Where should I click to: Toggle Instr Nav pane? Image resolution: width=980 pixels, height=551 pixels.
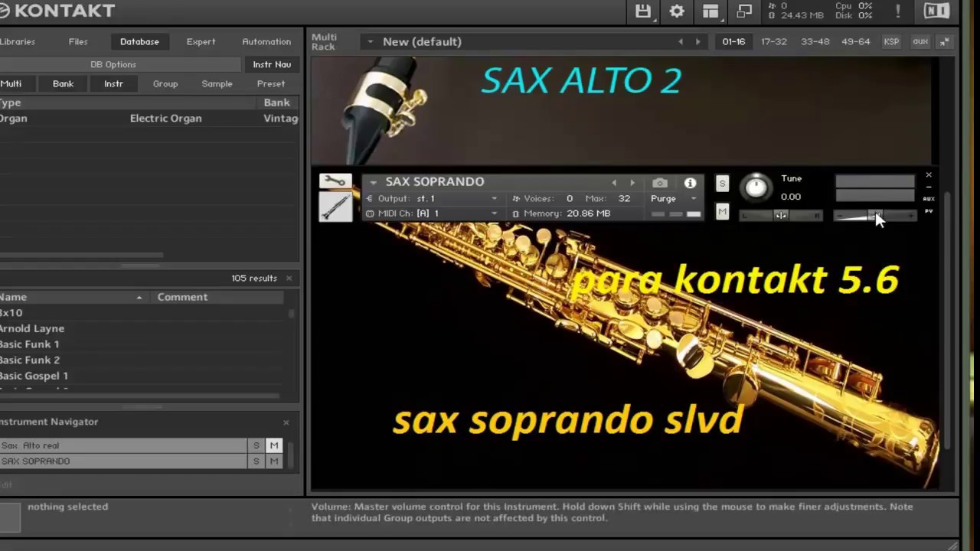click(272, 64)
